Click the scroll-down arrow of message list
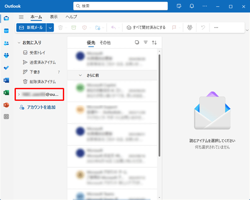Viewport: 250px width, 200px height. pyautogui.click(x=159, y=198)
